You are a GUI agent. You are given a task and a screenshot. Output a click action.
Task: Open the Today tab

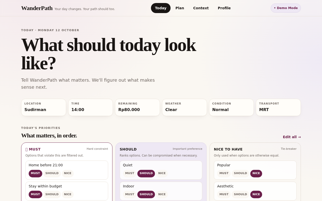(x=160, y=8)
